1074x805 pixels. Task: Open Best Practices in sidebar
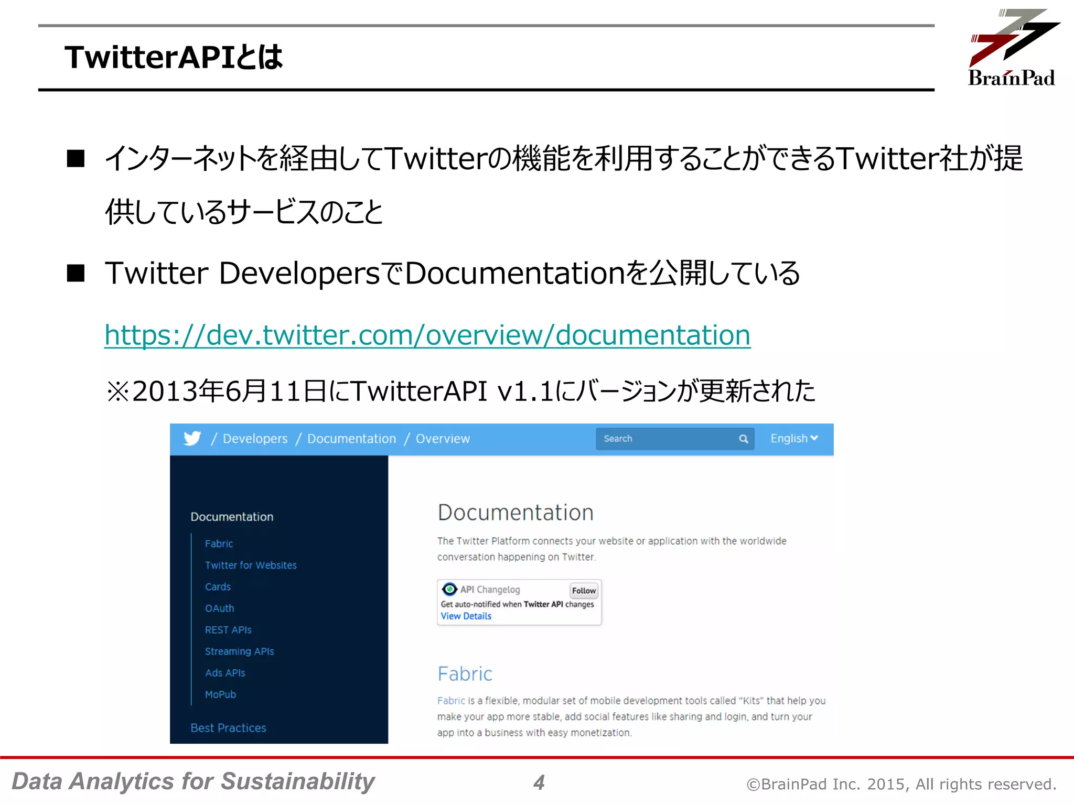point(228,727)
